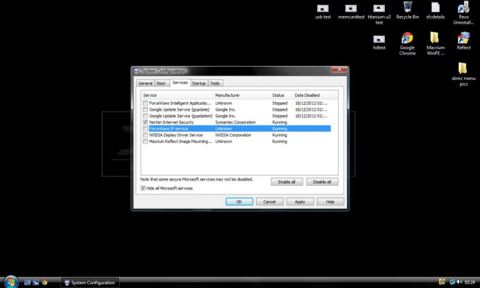Toggle Hide all Microsoft services checkbox
Screen dimensions: 480x288
pos(143,188)
